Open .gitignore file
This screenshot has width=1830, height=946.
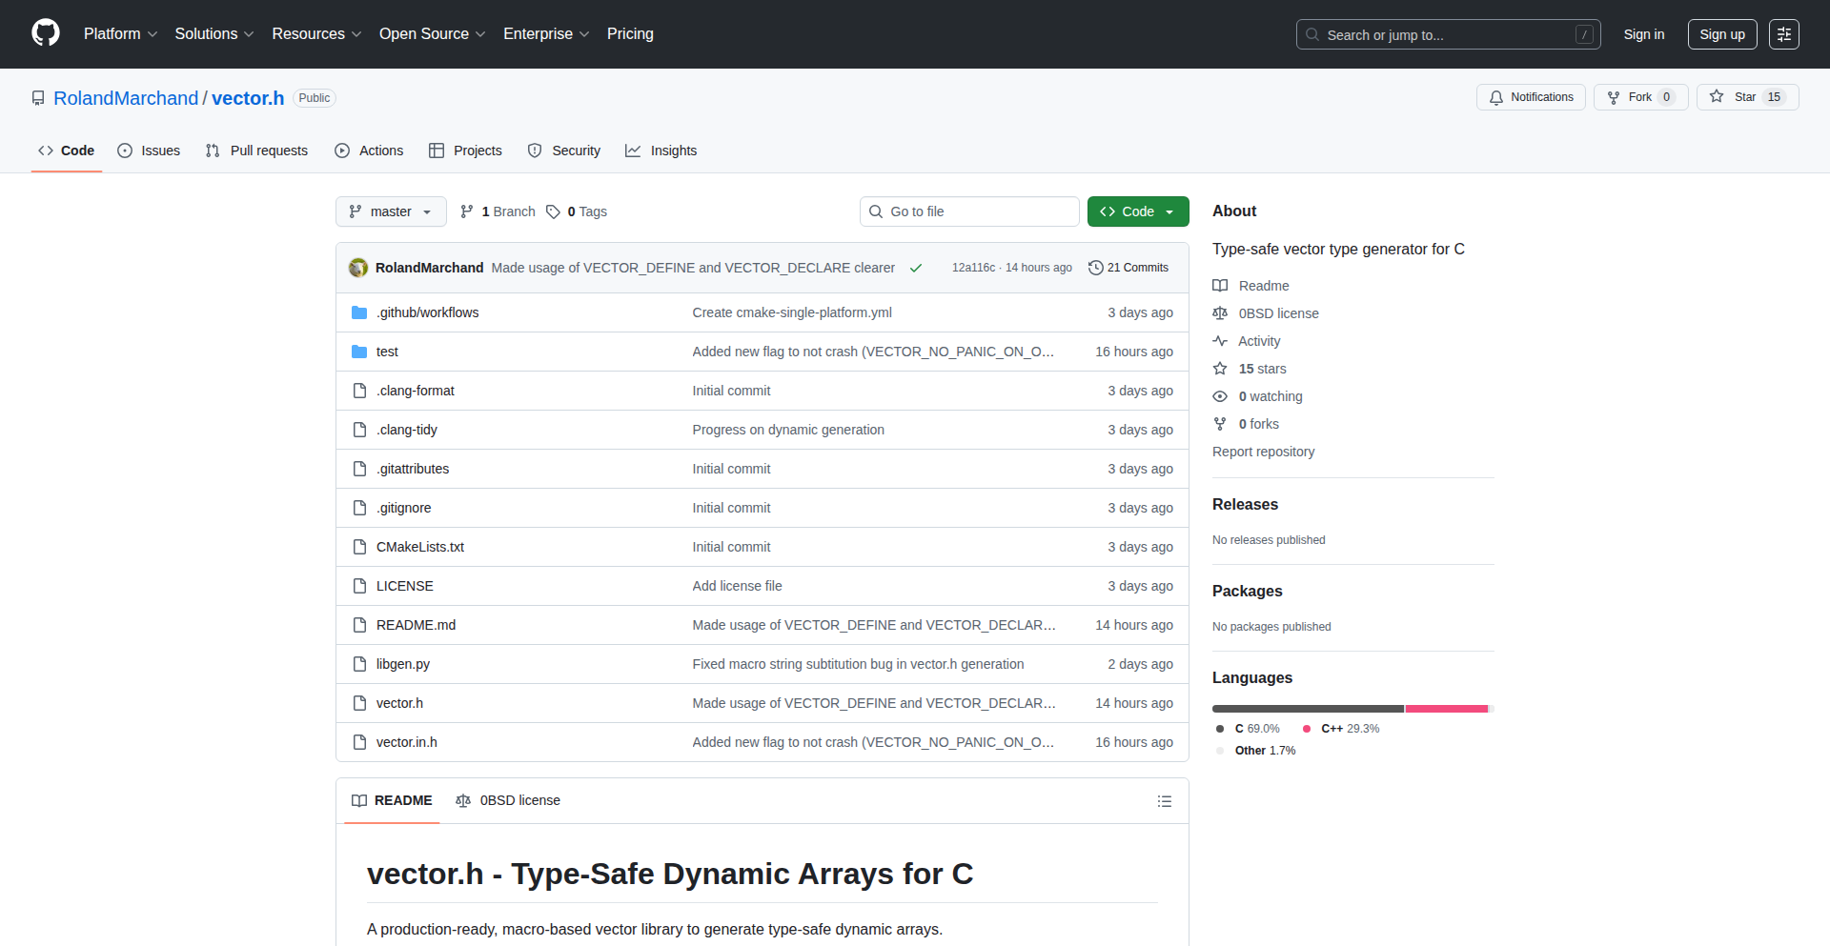[x=404, y=508]
